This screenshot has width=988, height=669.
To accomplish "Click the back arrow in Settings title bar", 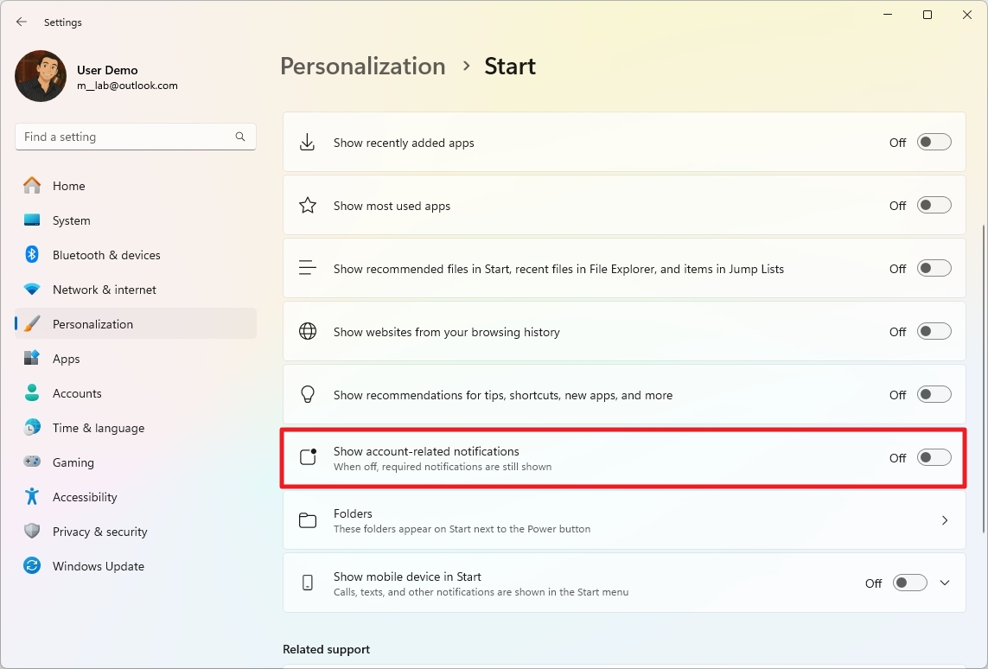I will click(x=22, y=22).
